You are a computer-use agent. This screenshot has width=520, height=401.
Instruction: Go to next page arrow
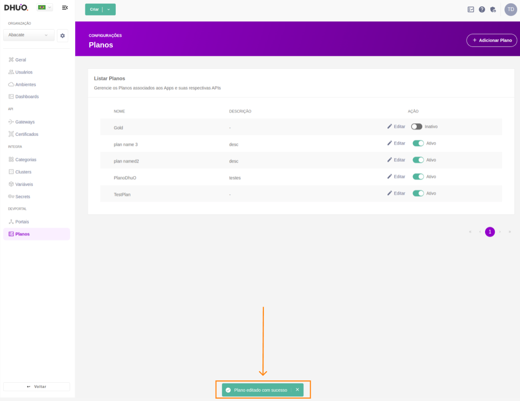[500, 232]
